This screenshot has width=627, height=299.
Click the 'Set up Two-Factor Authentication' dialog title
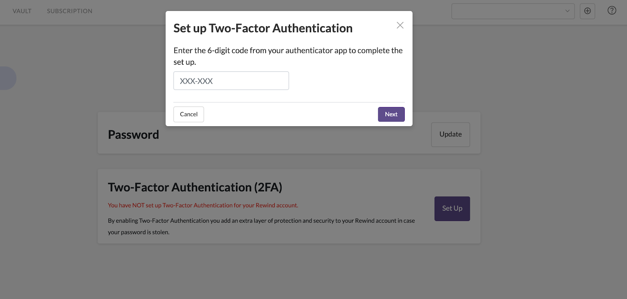tap(263, 28)
